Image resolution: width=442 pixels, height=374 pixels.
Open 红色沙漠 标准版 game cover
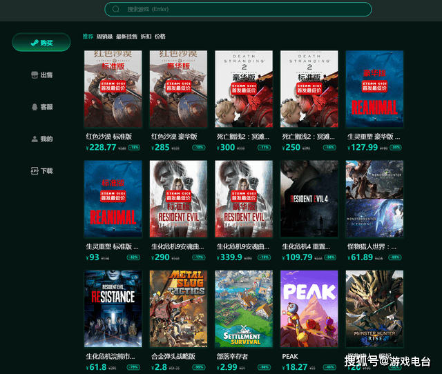(x=113, y=88)
